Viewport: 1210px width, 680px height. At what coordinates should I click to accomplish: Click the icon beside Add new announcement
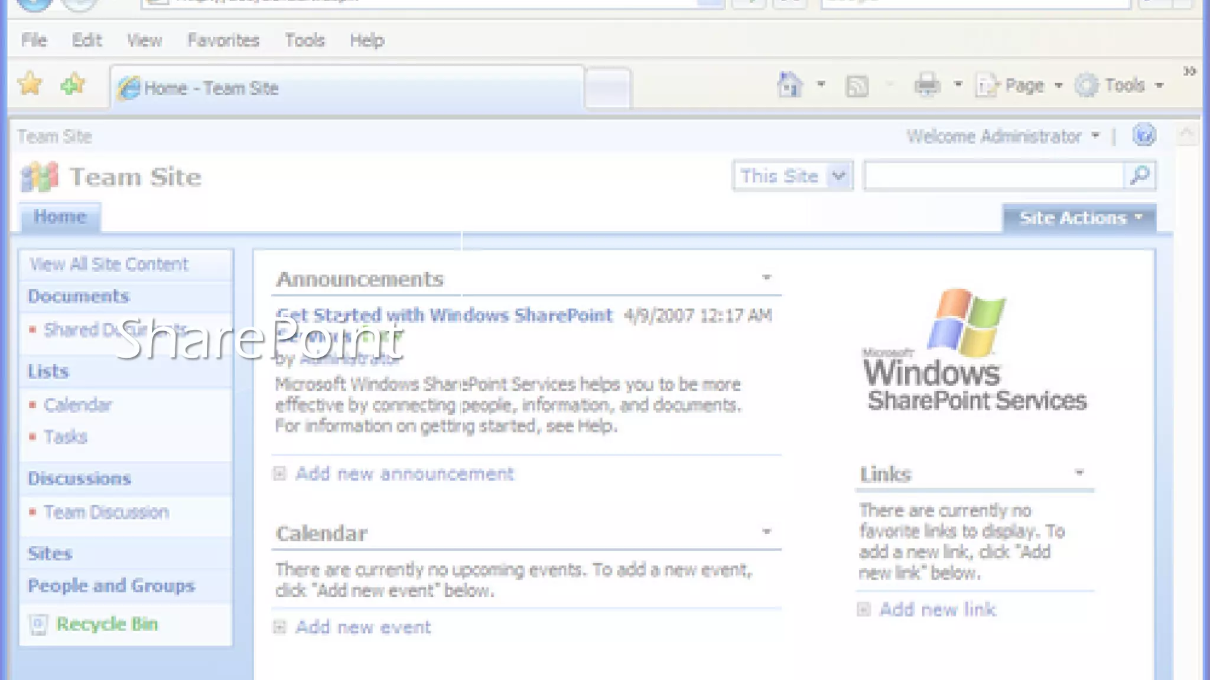tap(279, 473)
